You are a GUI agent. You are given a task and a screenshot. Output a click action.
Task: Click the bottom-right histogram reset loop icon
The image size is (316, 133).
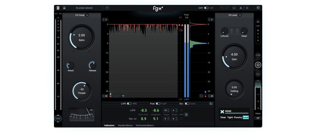coord(201,96)
